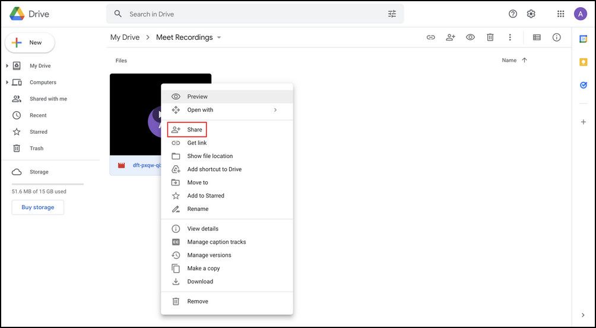Choose Rename in context menu
The image size is (596, 328).
click(227, 209)
